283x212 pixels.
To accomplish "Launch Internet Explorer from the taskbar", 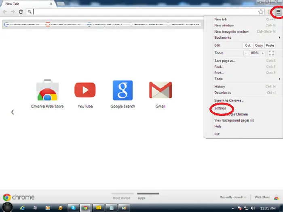I will (x=22, y=208).
